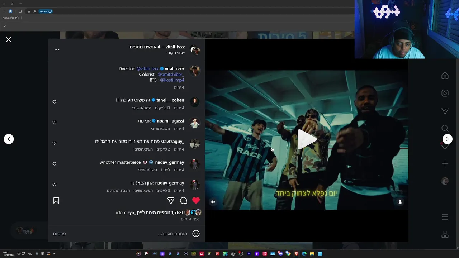Open Messages in the sidebar
The width and height of the screenshot is (459, 258).
(445, 111)
